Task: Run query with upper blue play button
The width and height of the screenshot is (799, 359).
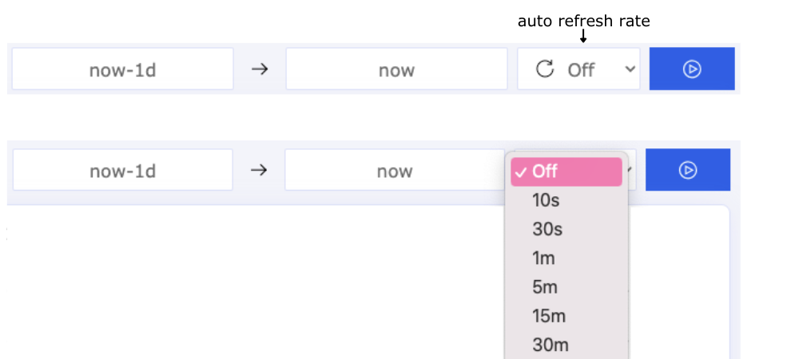Action: point(692,69)
